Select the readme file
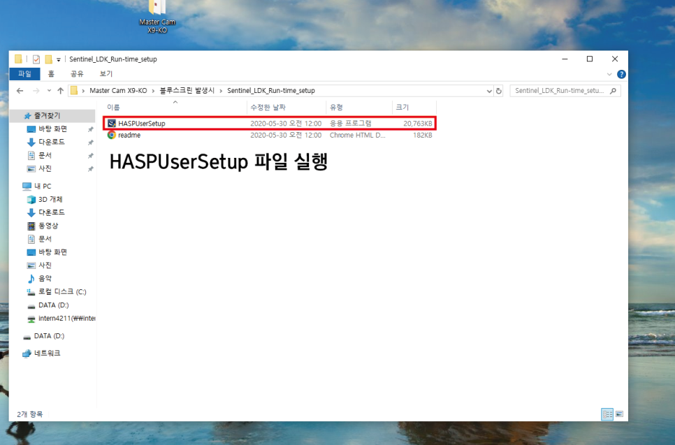This screenshot has width=675, height=445. [270, 135]
